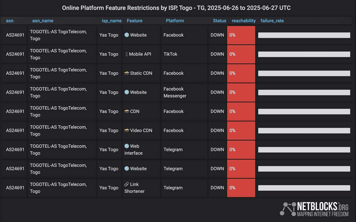Screen dimensions: 356x222
Task: Click red 0% cell in Link Shortener row
Action: 241,188
